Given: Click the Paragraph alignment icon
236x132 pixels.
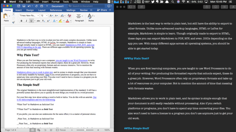Looking at the screenshot, I should 79,16.
